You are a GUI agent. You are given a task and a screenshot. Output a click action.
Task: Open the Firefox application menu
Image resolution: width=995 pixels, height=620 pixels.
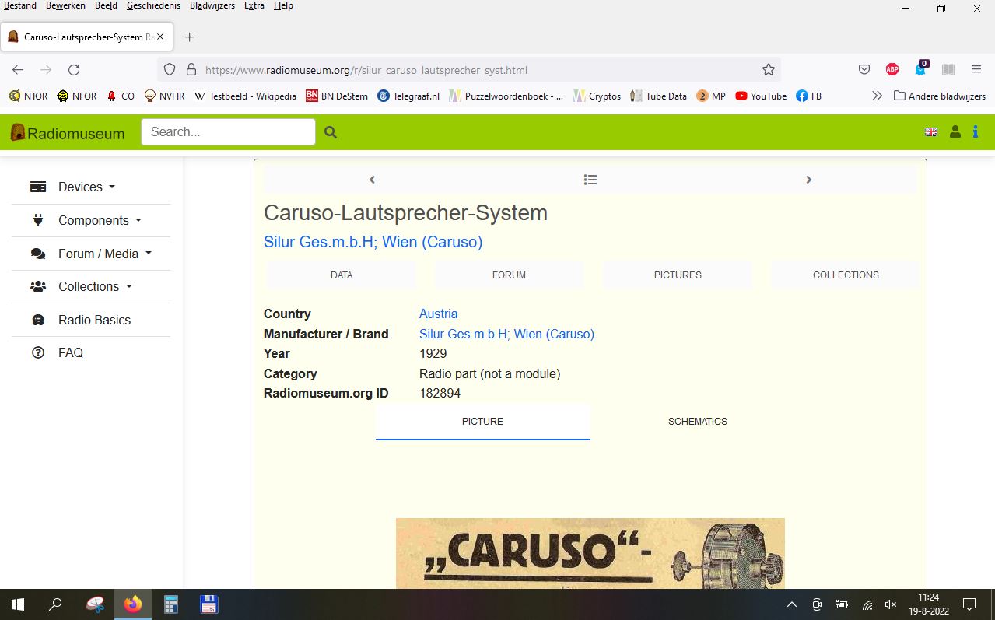click(976, 70)
